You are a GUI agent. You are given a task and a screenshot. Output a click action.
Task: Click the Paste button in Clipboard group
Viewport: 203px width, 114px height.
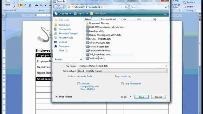point(7,4)
